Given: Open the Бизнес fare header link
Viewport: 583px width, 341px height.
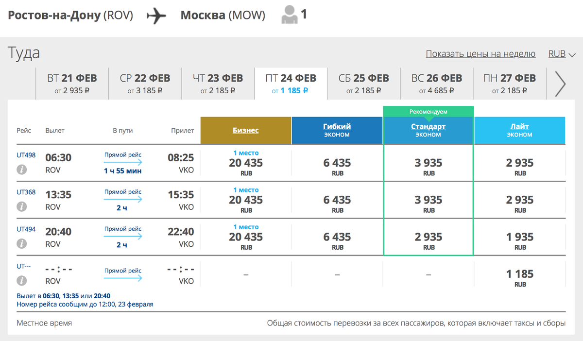Looking at the screenshot, I should [x=246, y=130].
